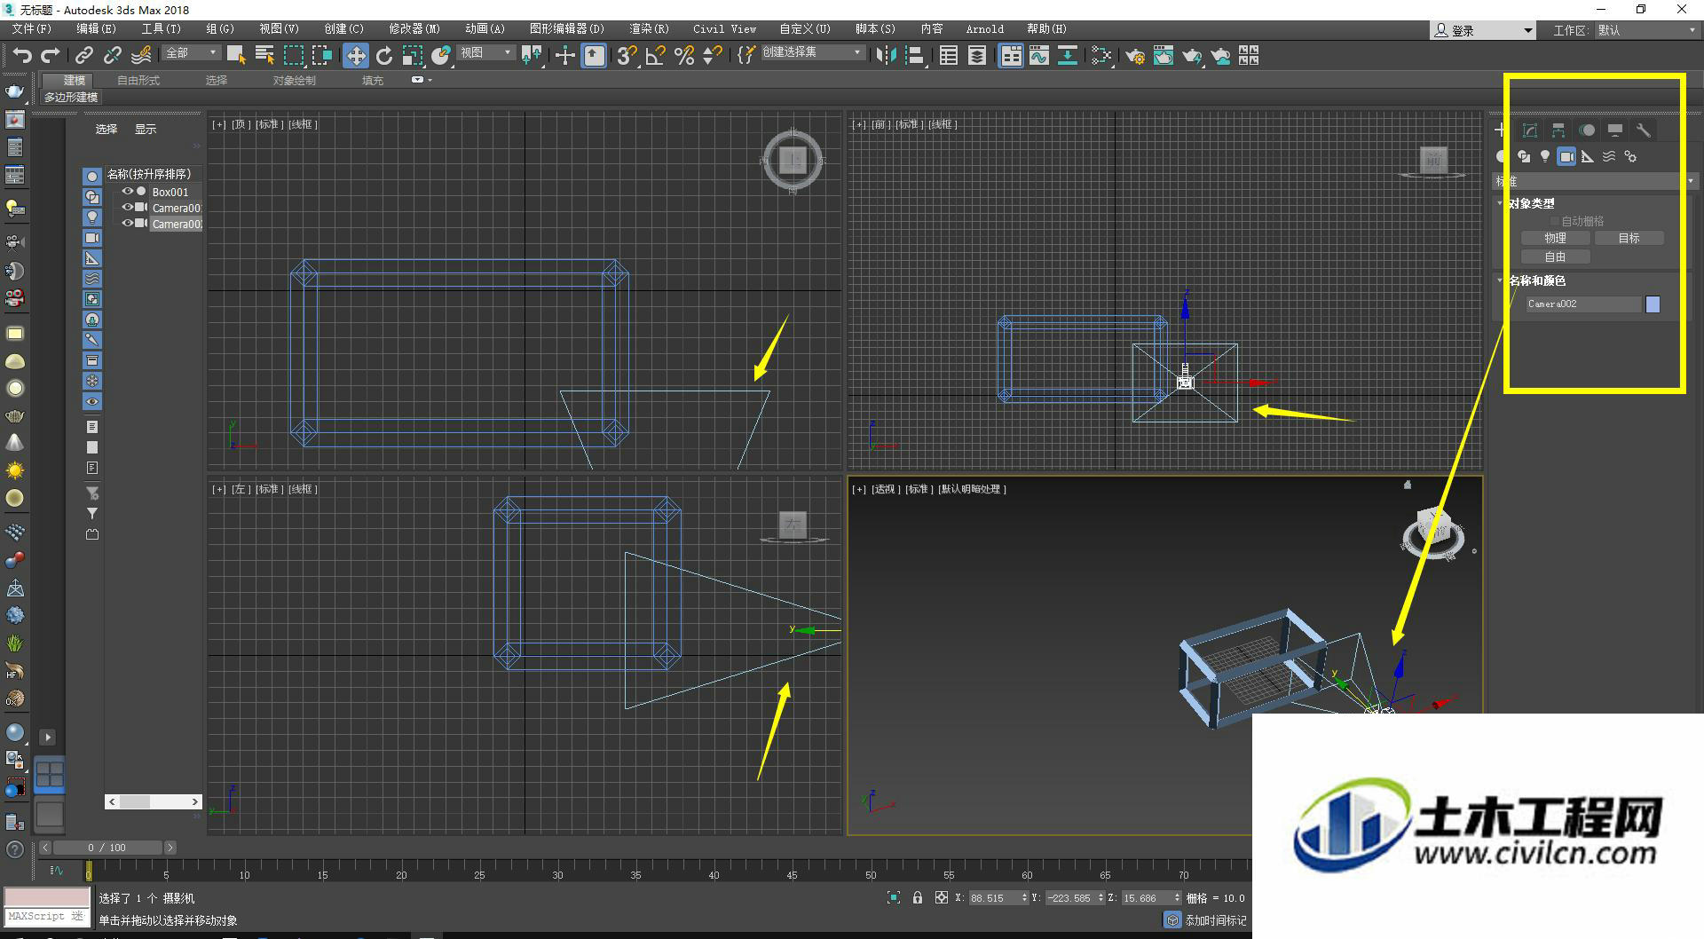The image size is (1704, 939).
Task: Click the 目标 camera button
Action: (1629, 238)
